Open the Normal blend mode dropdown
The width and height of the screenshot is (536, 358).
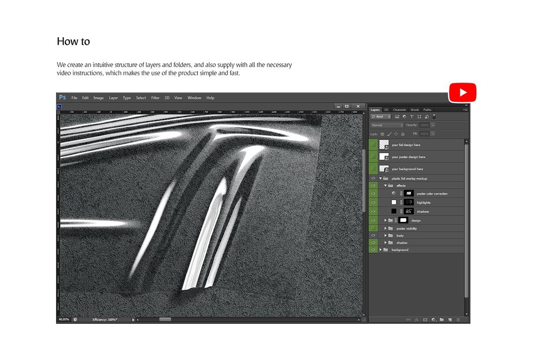387,125
